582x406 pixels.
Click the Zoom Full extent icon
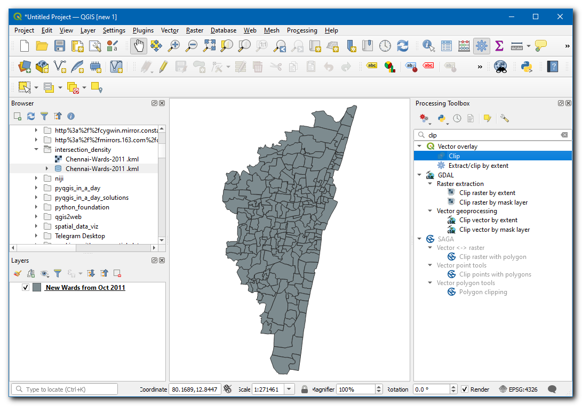[x=209, y=46]
